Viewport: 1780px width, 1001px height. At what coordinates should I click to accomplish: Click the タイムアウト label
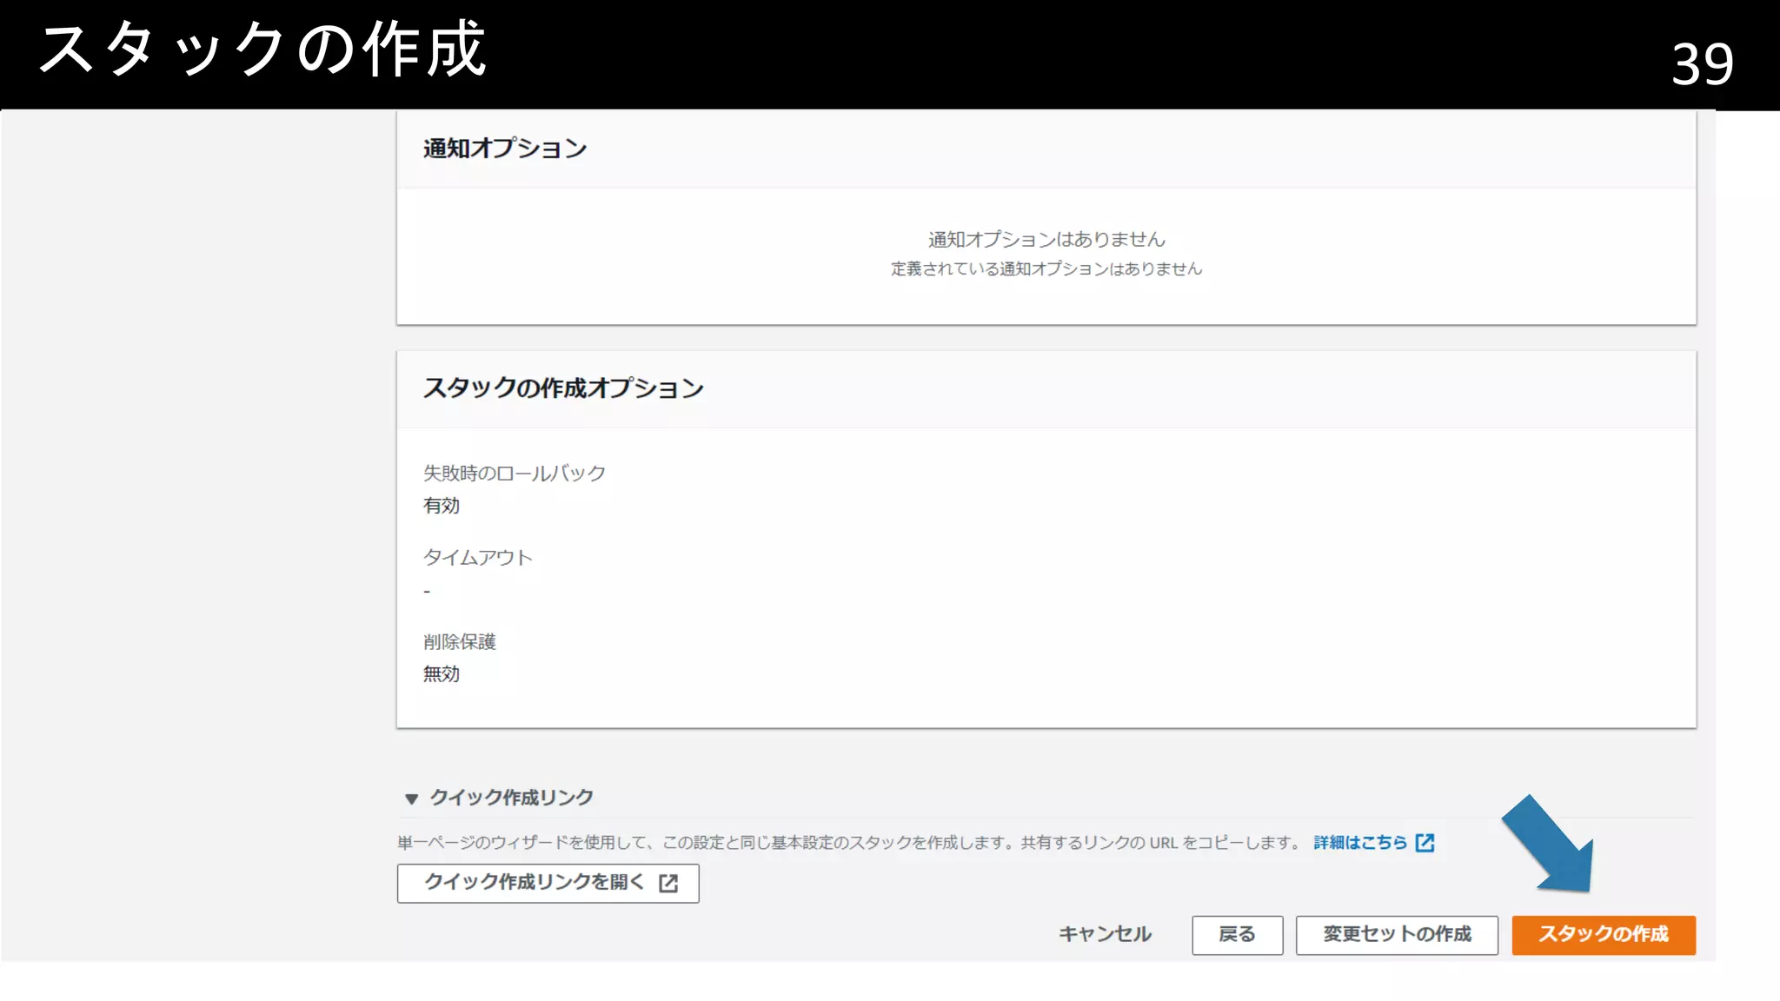coord(477,558)
